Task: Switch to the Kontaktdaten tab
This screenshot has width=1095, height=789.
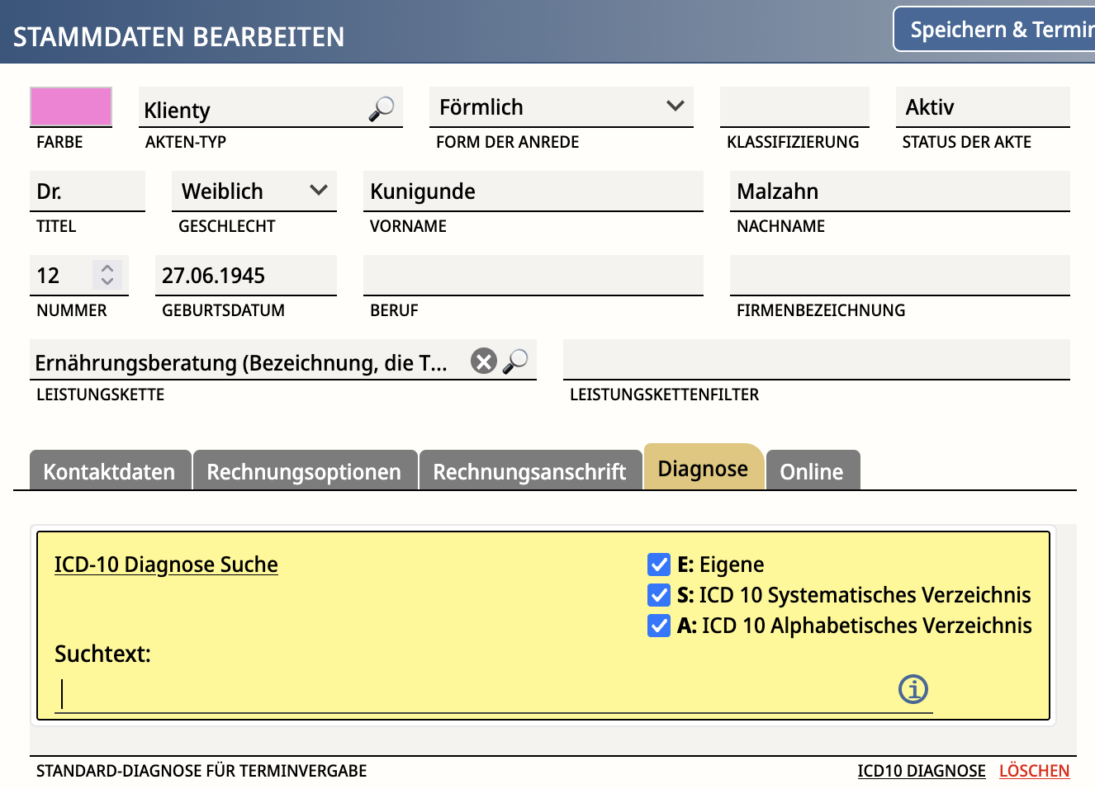Action: tap(110, 471)
